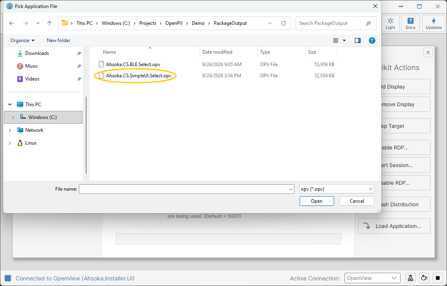Select file Ahsoka.CS.BLE.Select.opv
Viewport: 447px width, 286px height.
pos(133,64)
